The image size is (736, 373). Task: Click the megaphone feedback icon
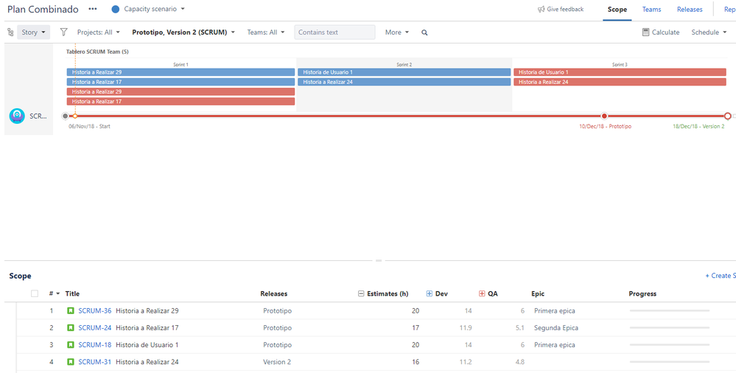click(542, 10)
